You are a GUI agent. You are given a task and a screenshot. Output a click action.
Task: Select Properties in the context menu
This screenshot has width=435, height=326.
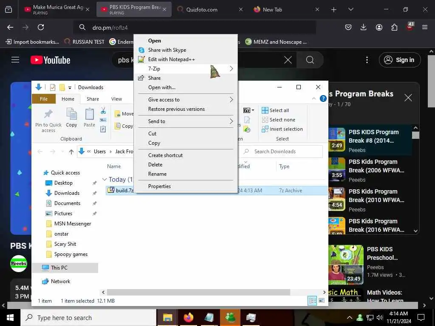[185, 186]
